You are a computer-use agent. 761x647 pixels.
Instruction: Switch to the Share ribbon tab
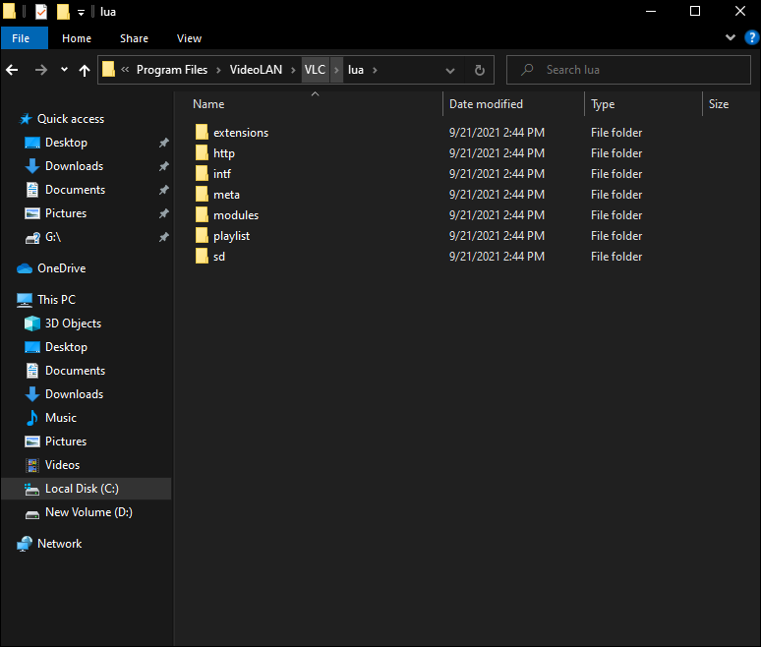coord(134,38)
